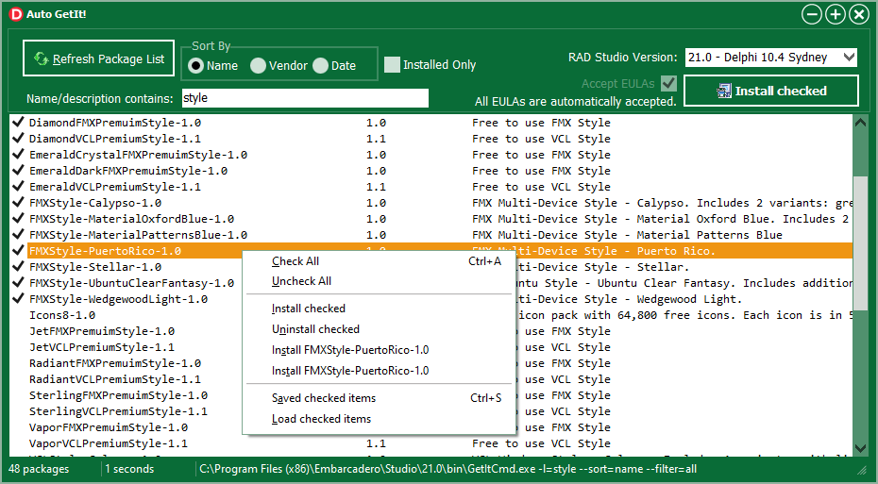
Task: Minimize the Auto GetIt! window
Action: click(x=811, y=14)
